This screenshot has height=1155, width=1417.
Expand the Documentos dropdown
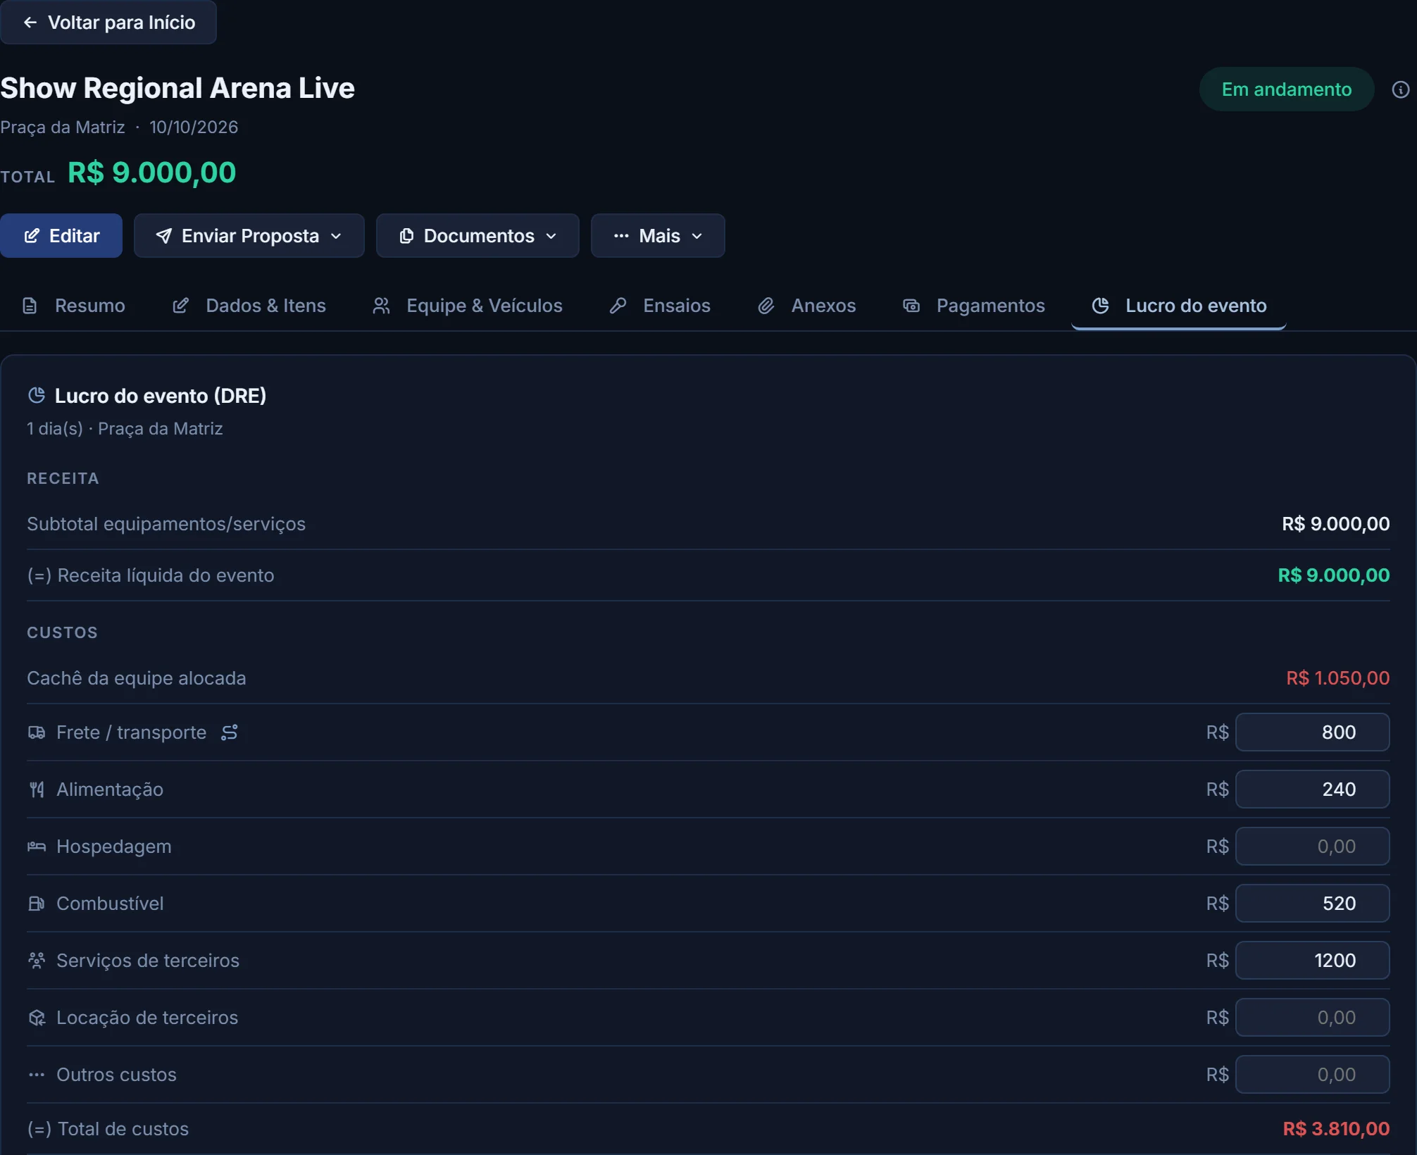click(x=477, y=236)
